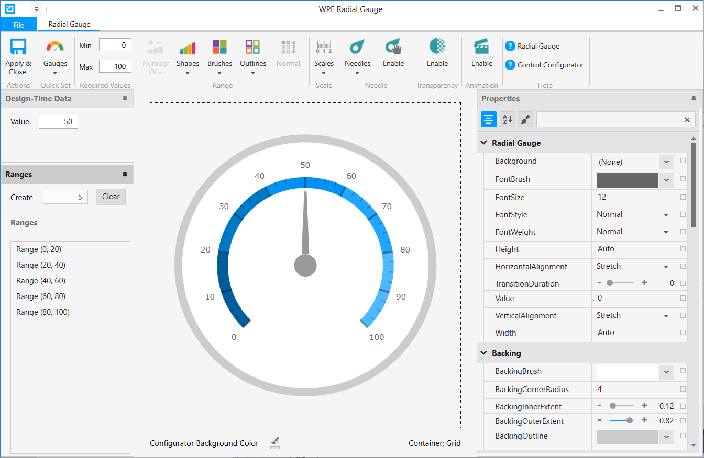This screenshot has width=704, height=458.
Task: Click the Clear ranges button
Action: (x=111, y=197)
